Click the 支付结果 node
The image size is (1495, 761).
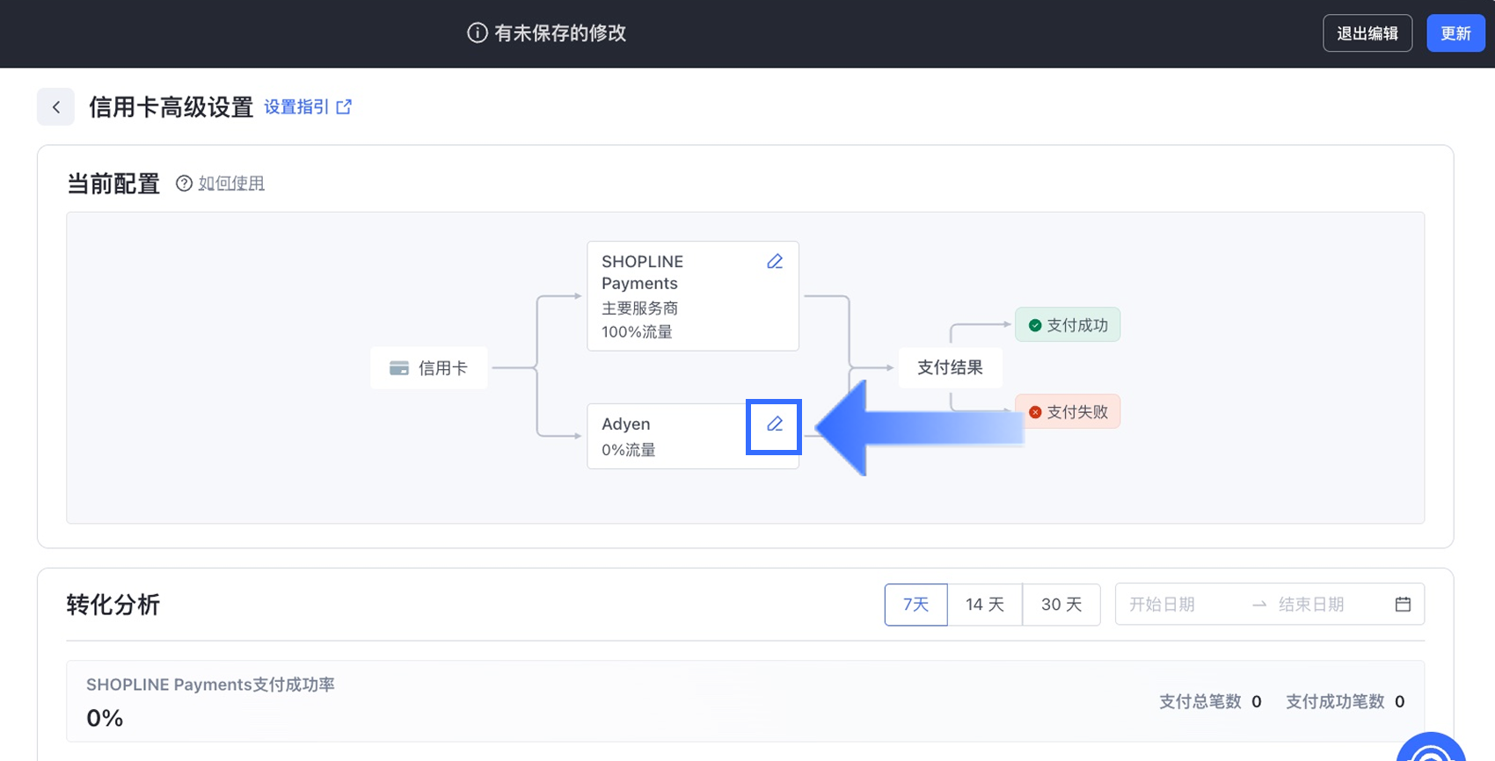[950, 367]
